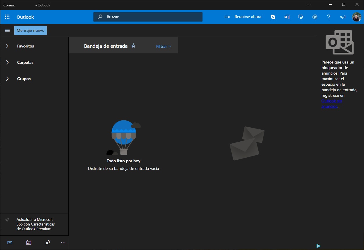Toggle favorite star for Bandeja de entrada
364x250 pixels.
(134, 46)
